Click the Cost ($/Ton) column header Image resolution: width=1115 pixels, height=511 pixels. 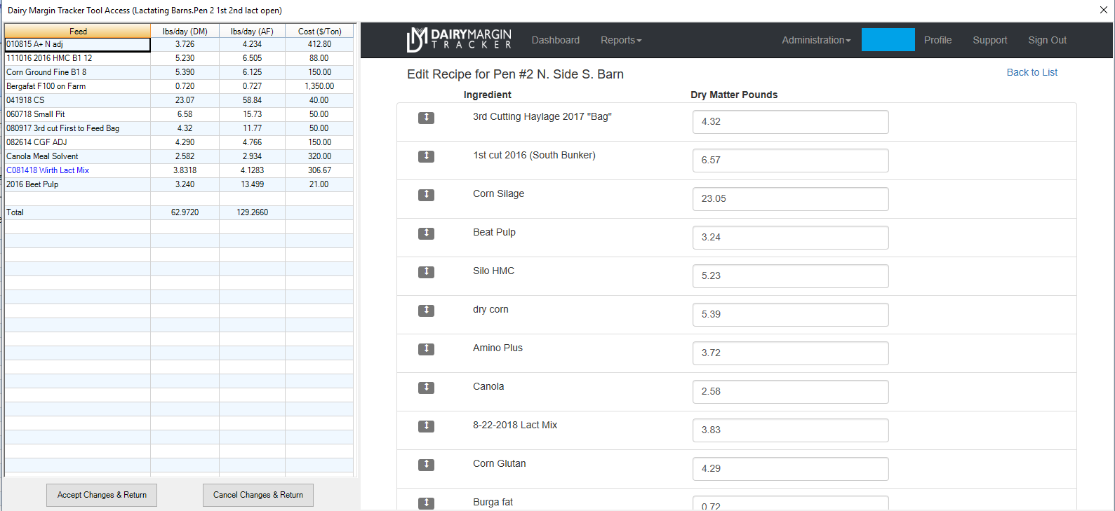click(319, 31)
